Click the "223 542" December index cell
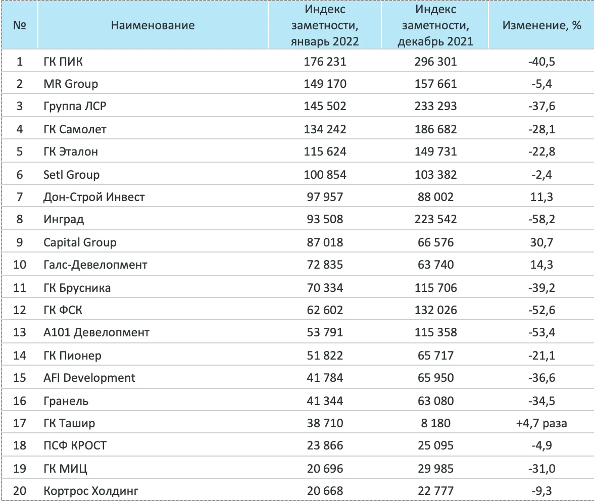The width and height of the screenshot is (594, 502). point(435,220)
